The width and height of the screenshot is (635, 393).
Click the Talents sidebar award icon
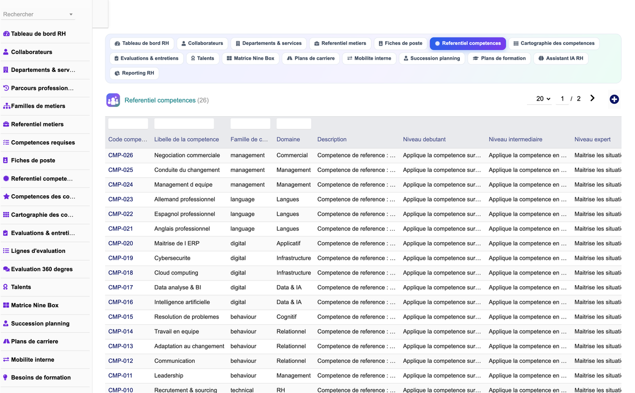click(x=6, y=287)
